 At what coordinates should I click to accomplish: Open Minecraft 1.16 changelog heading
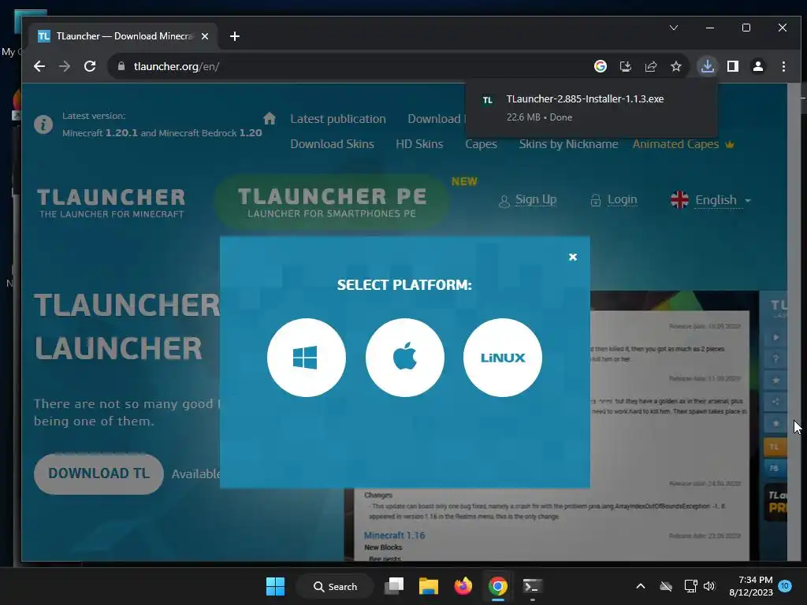[394, 535]
